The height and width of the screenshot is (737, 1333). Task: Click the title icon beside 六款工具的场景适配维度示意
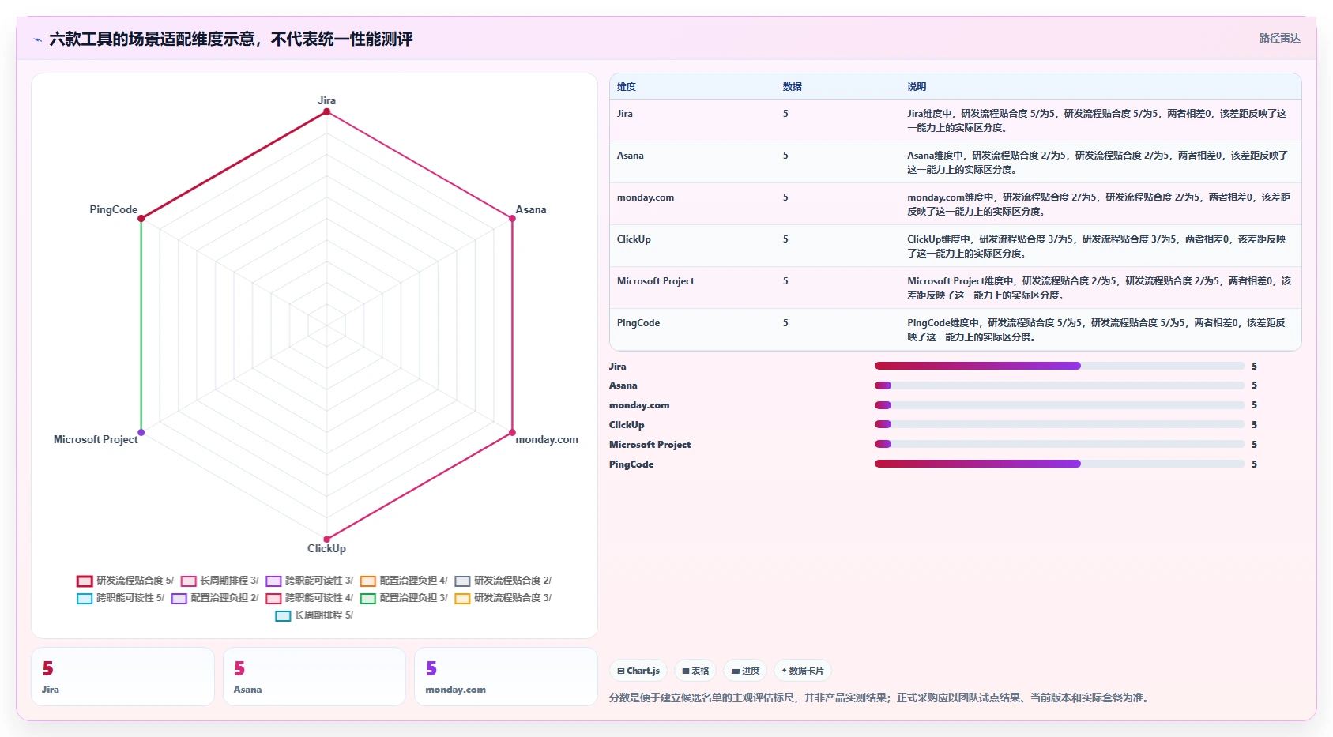pos(37,39)
